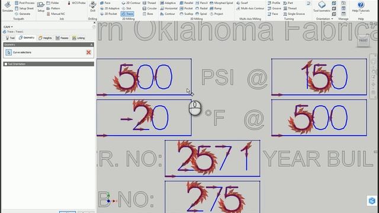
Task: Choose the 2D Milling Face operation
Action: 105,3
